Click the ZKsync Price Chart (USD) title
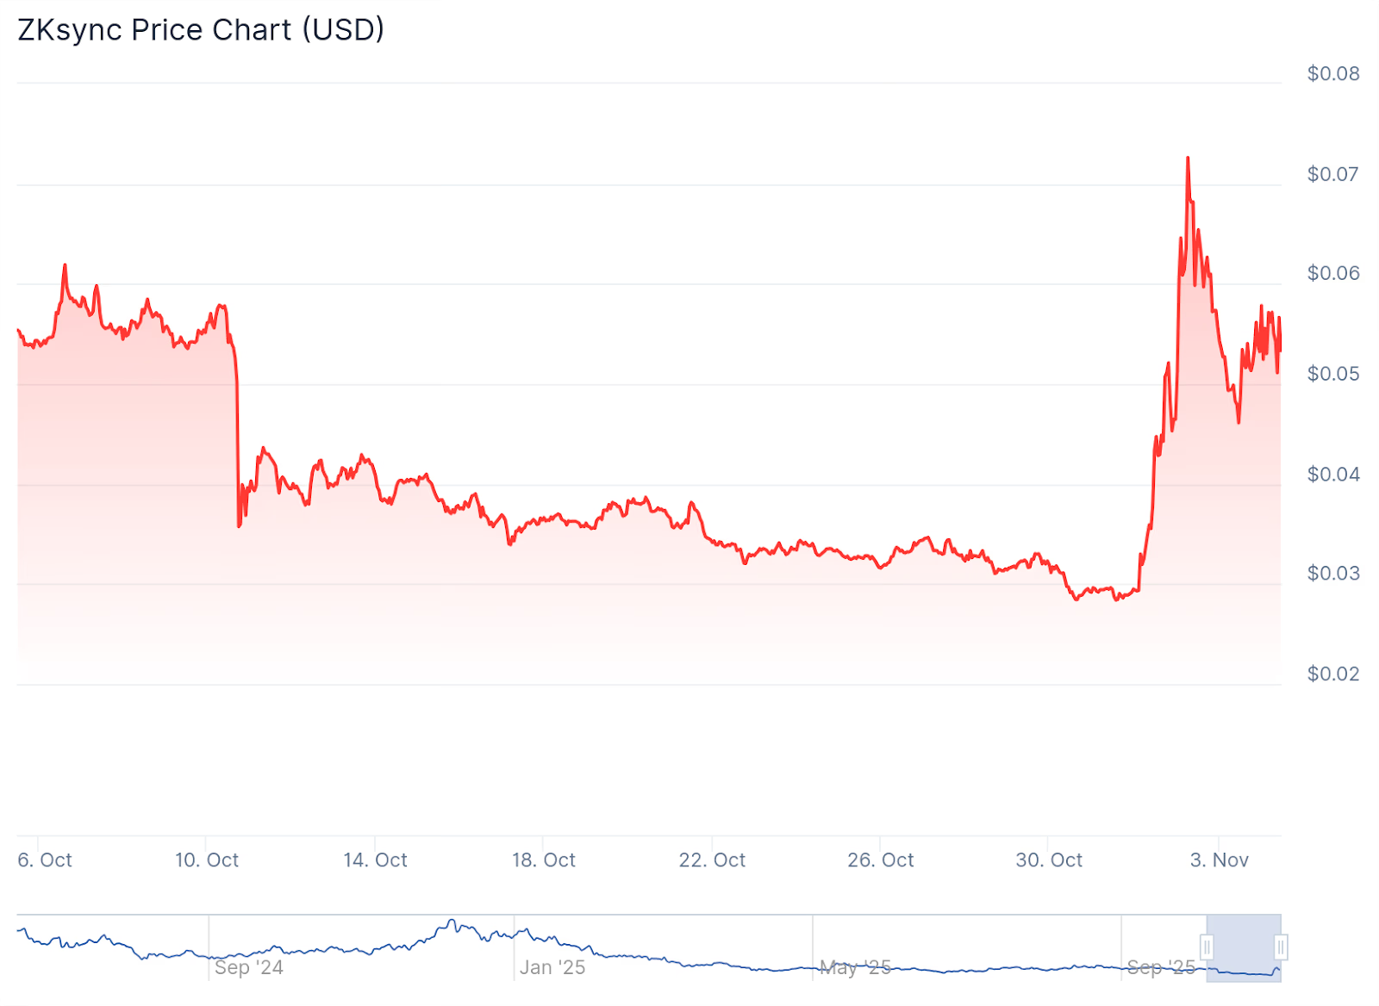This screenshot has height=1006, width=1379. pyautogui.click(x=201, y=30)
